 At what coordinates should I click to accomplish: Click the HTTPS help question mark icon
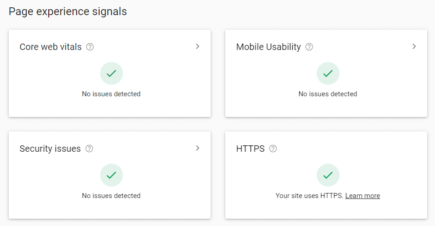coord(273,149)
